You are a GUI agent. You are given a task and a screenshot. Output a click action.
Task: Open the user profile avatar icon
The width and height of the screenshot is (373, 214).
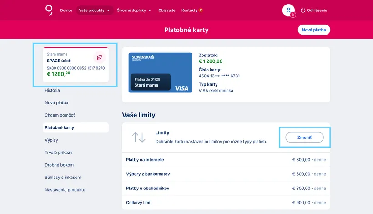point(288,10)
